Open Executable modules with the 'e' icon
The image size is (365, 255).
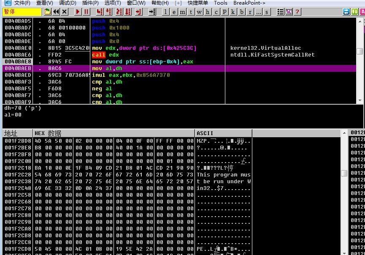[173, 12]
